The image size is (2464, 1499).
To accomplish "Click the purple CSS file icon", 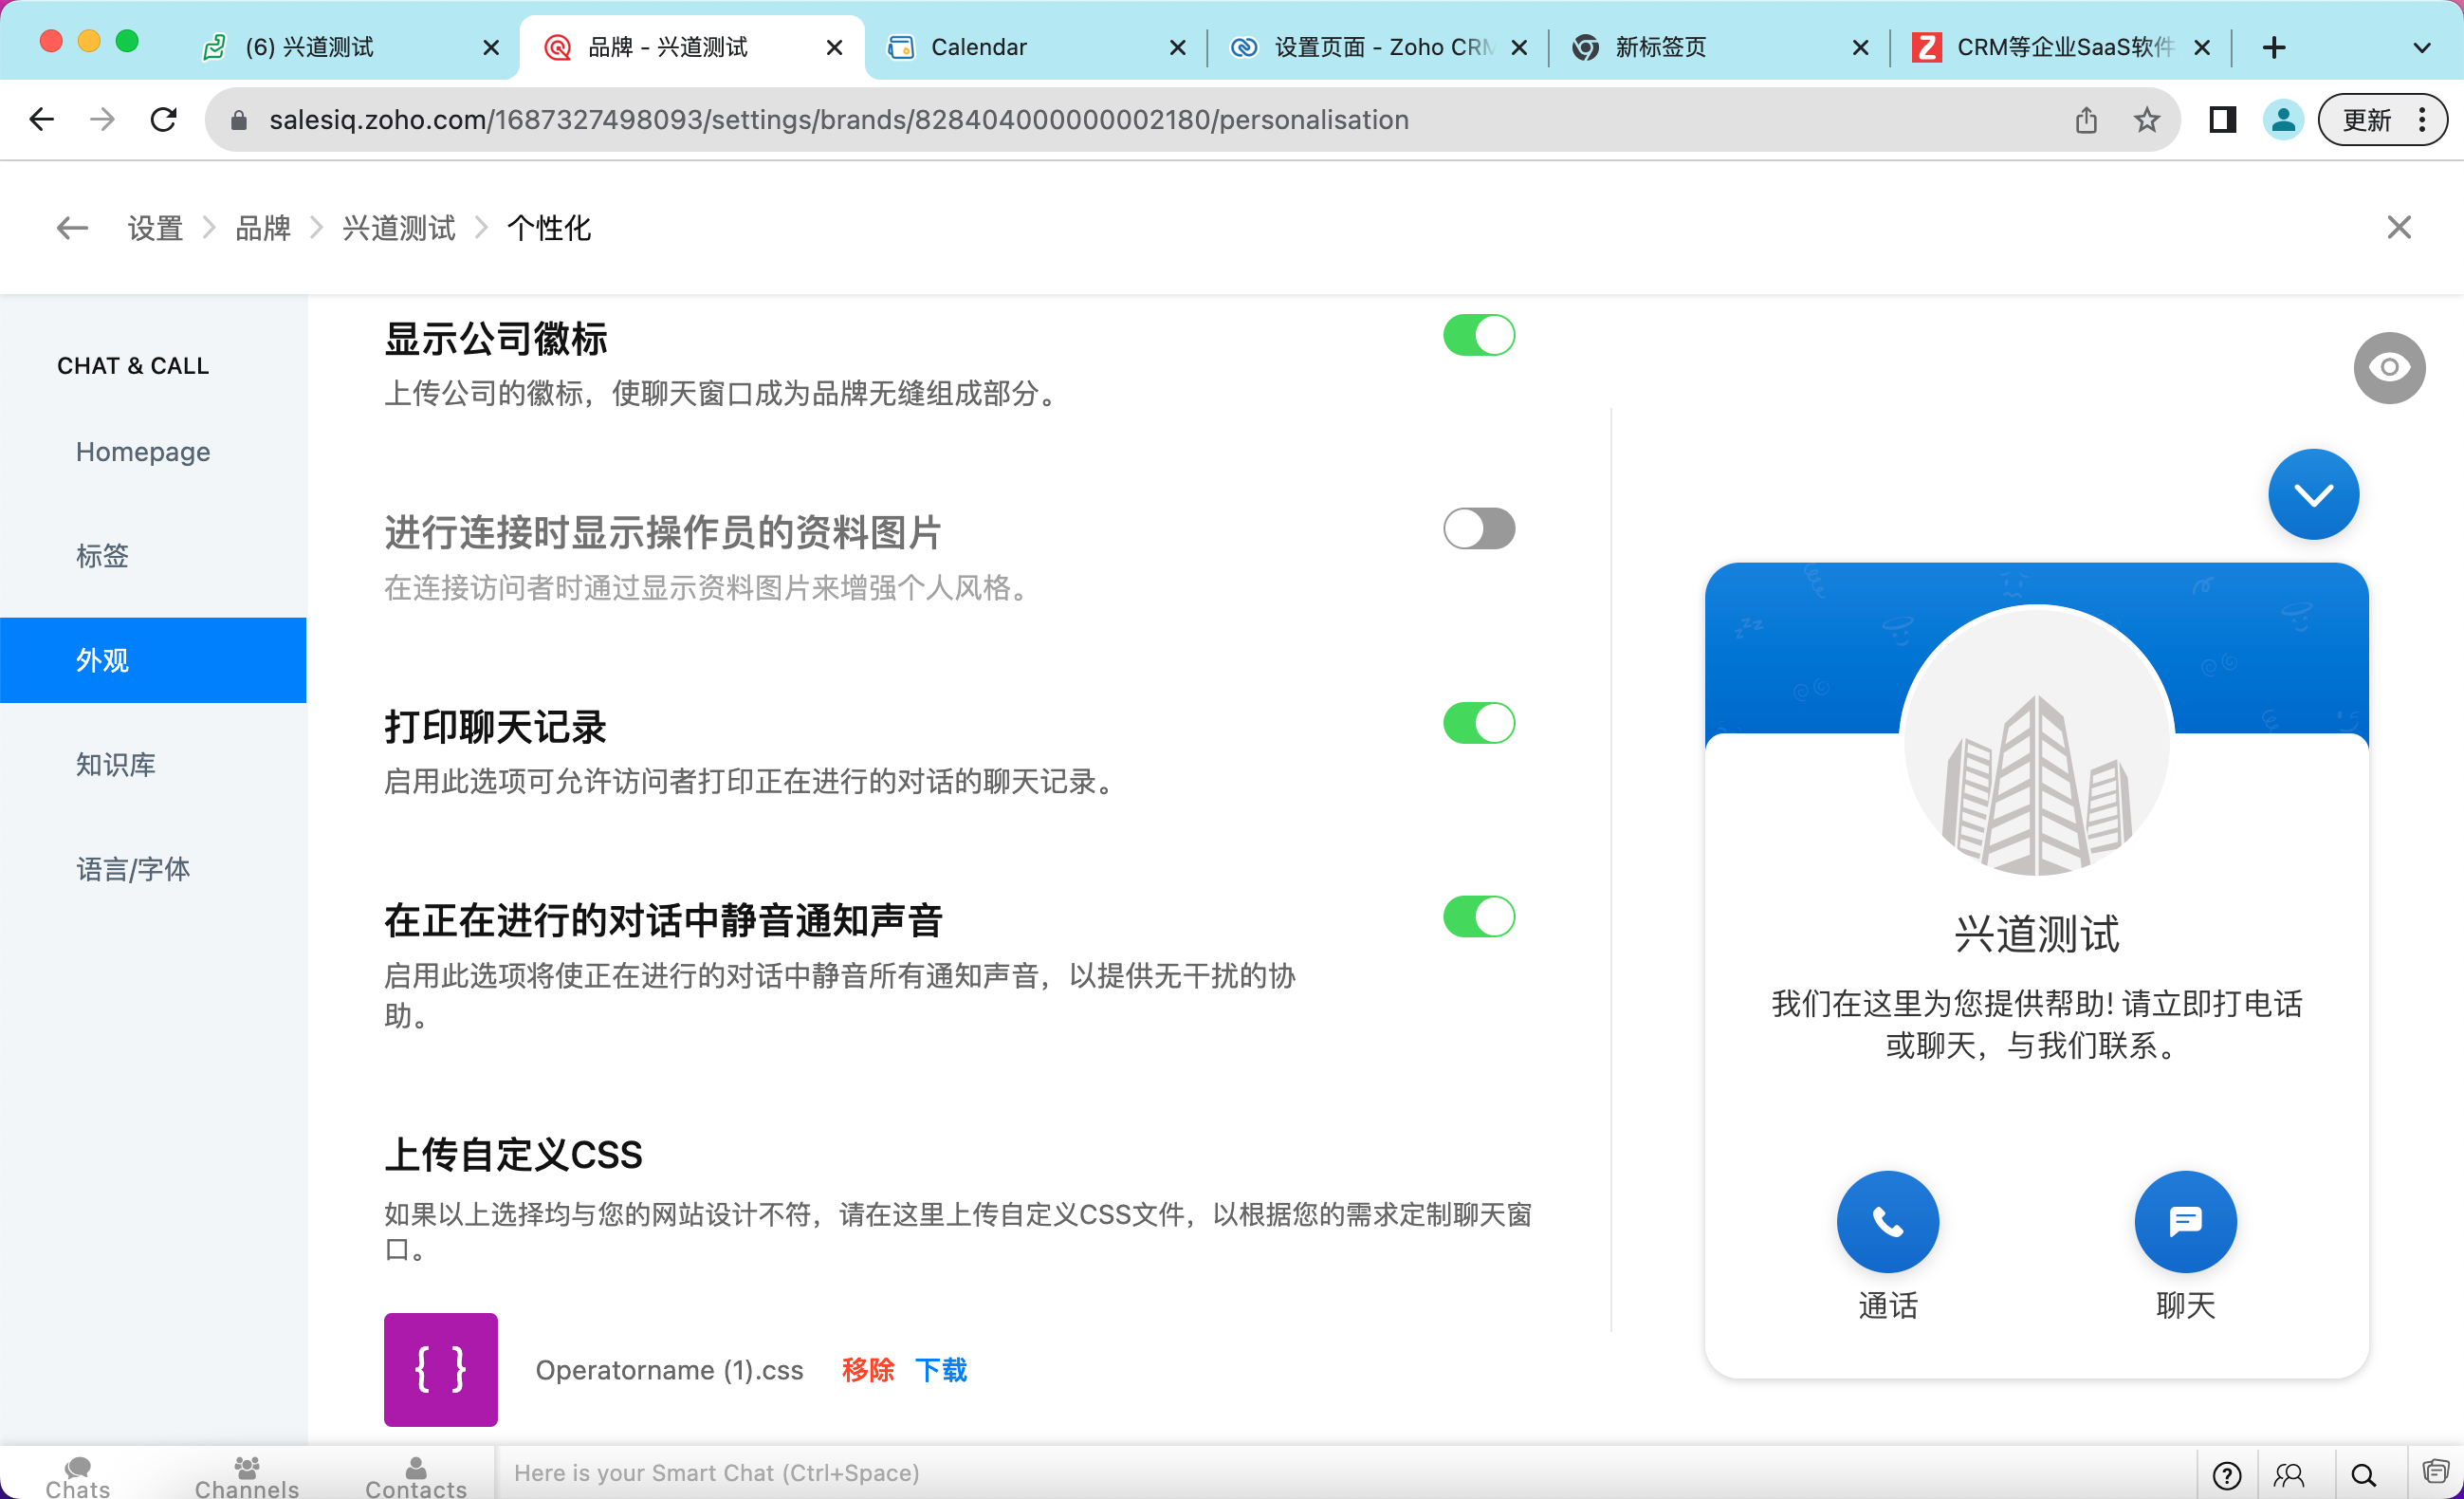I will 440,1369.
